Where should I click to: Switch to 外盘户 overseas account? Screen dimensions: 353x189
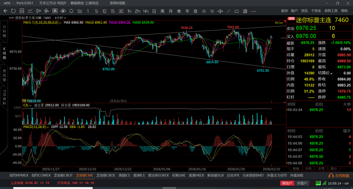[x=302, y=183]
